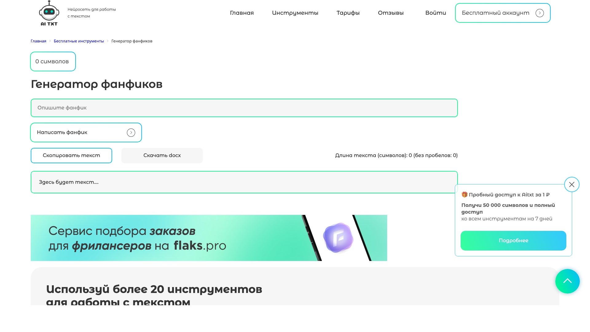This screenshot has height=332, width=590.
Task: Click the flaks logo icon in banner
Action: 338,238
